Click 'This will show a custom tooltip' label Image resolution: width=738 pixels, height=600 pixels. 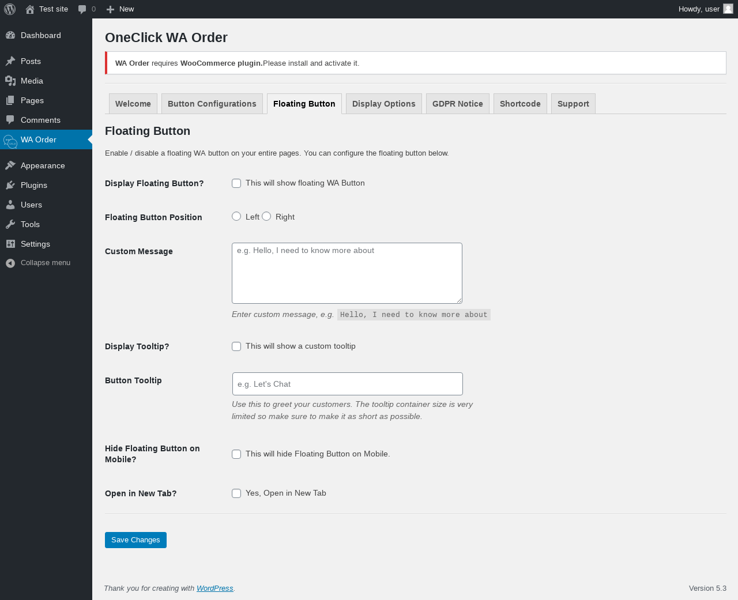(x=300, y=346)
